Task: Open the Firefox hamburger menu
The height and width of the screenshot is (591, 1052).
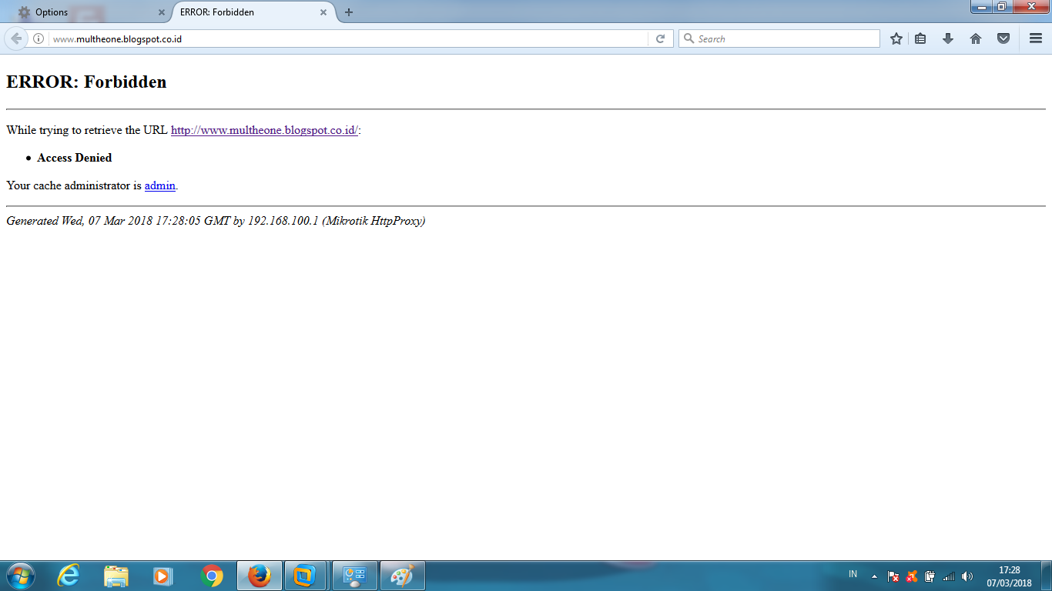Action: tap(1036, 38)
